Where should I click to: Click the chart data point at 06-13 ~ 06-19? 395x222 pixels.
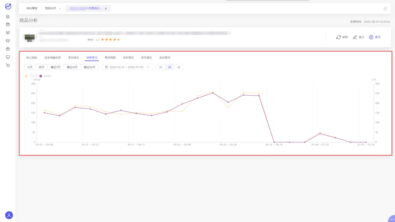pos(274,142)
